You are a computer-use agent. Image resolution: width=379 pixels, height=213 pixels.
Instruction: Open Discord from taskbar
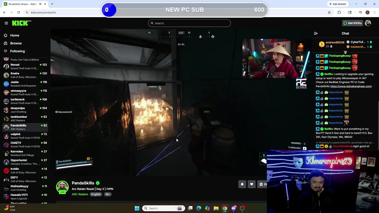[x=234, y=208]
